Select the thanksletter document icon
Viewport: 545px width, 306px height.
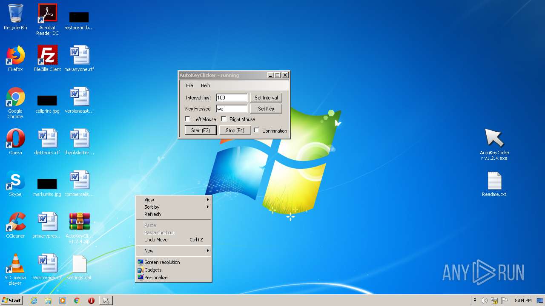(79, 142)
